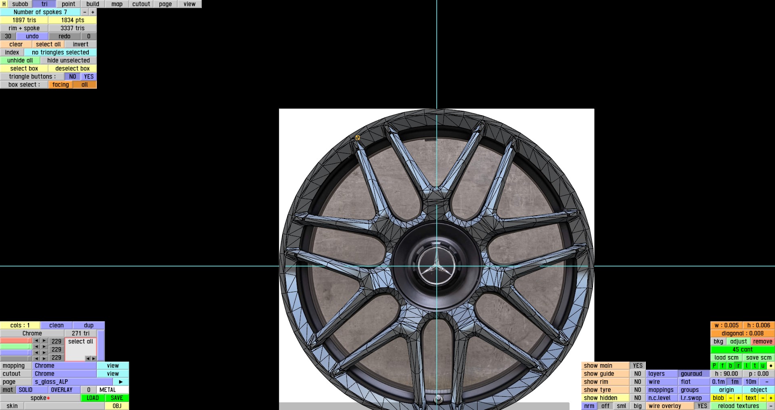
Task: Switch to the build tab
Action: (93, 4)
